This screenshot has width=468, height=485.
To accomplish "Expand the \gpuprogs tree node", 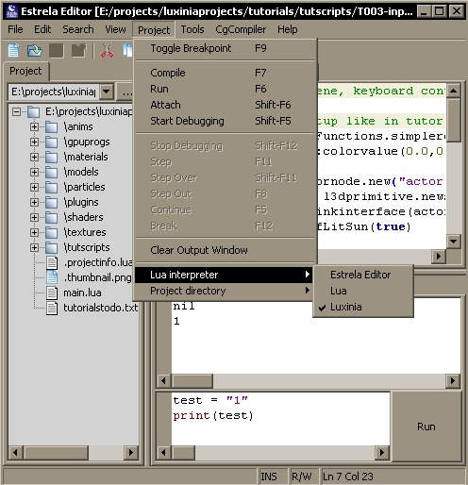I will pos(34,142).
